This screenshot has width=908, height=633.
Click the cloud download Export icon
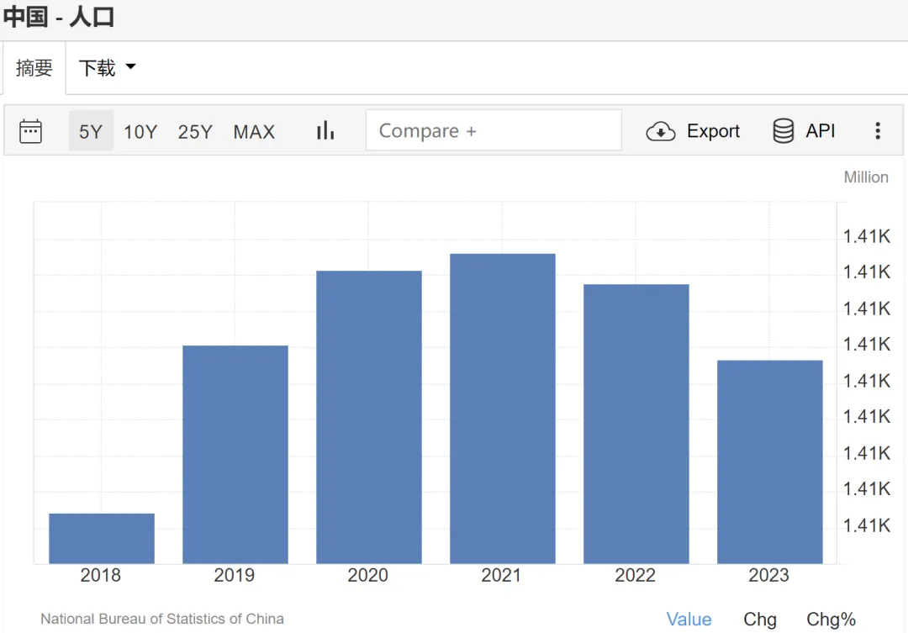(x=661, y=131)
